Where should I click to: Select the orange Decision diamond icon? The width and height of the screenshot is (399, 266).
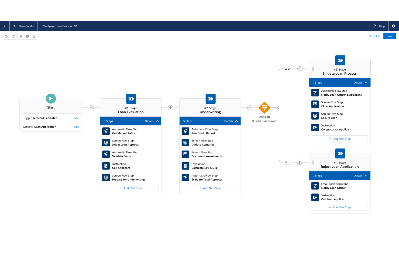tap(264, 108)
